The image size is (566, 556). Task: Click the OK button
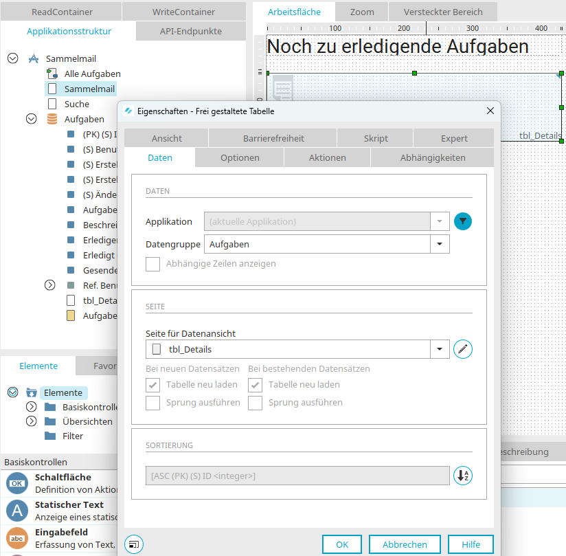(x=342, y=544)
